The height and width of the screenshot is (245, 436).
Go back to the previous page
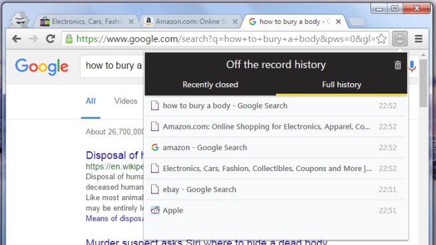(17, 39)
